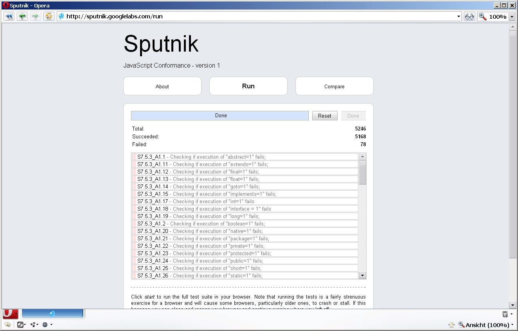Reload the Sputnik page
518x331 pixels.
[49, 16]
